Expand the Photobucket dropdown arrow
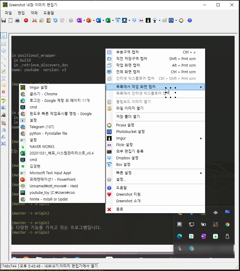Viewport: 240px width, 271px height. pyautogui.click(x=176, y=20)
